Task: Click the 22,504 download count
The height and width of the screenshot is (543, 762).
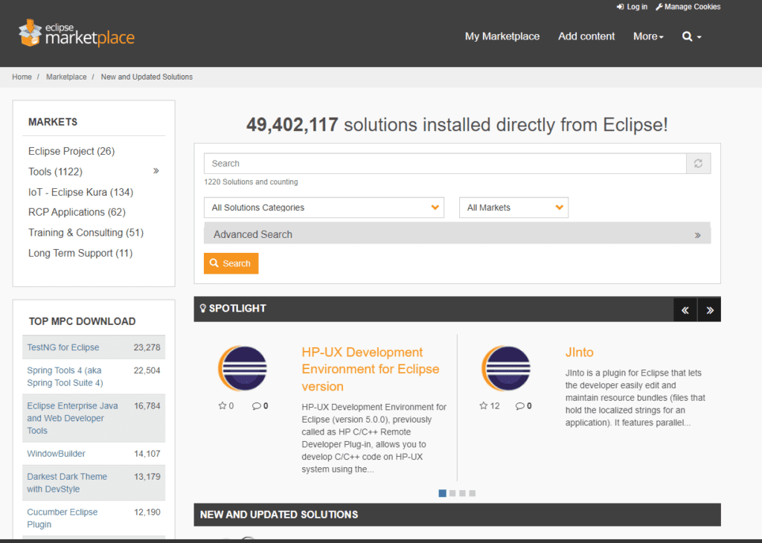Action: pyautogui.click(x=147, y=370)
